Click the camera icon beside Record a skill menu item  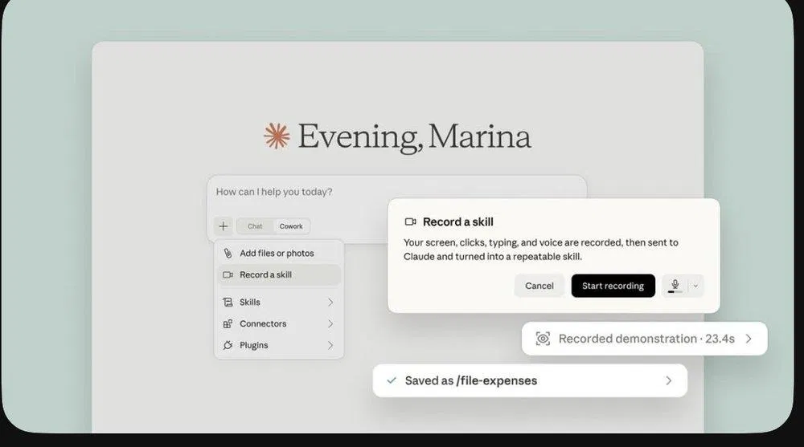[x=228, y=275]
